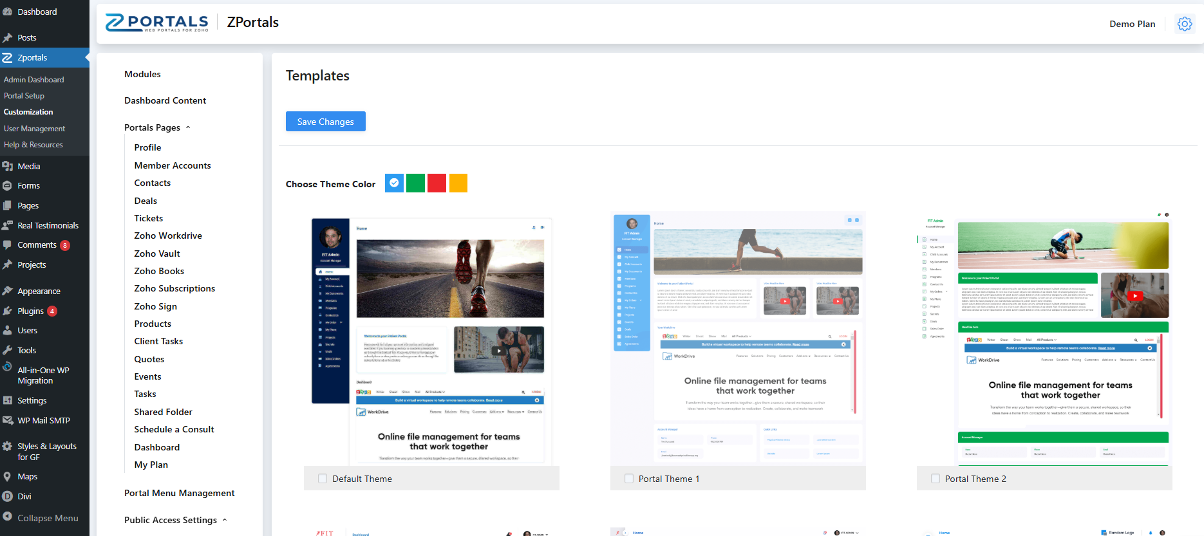Click the ZPortals logo

coord(157,23)
